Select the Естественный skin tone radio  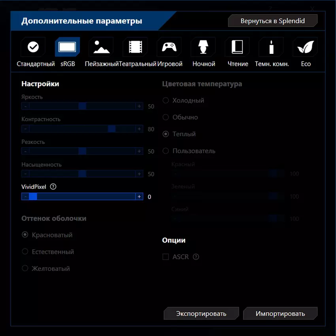[x=25, y=252]
